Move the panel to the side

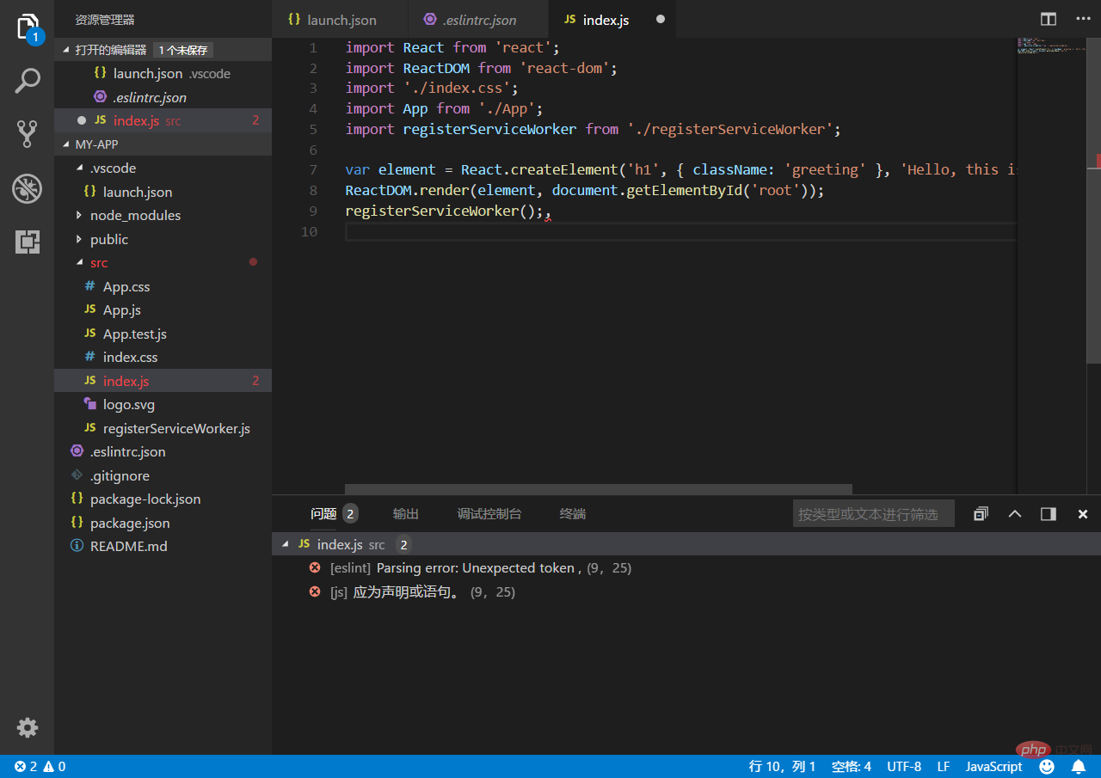tap(1049, 514)
